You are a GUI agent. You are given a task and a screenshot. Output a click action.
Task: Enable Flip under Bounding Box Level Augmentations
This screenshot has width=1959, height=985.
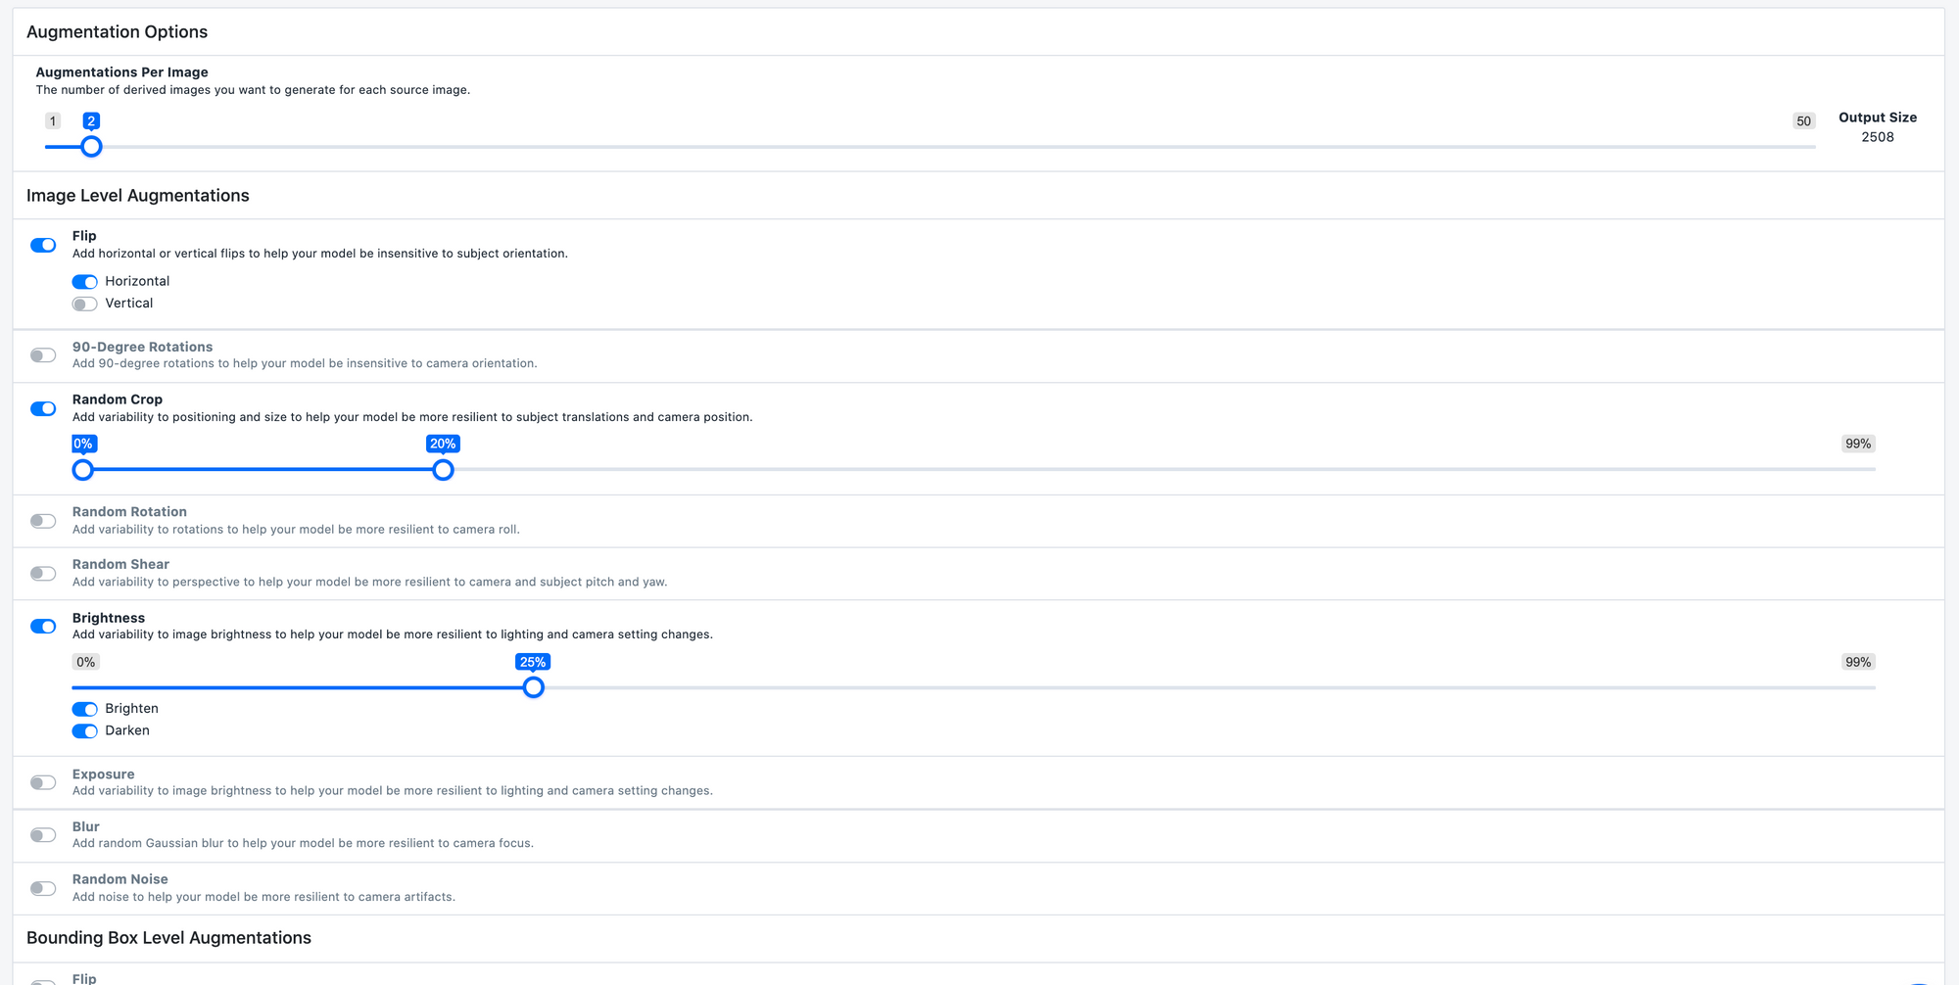click(x=43, y=978)
